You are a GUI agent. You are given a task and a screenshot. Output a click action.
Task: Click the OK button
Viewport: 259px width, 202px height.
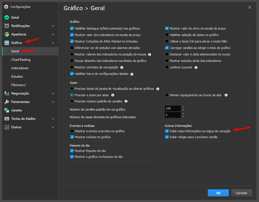pyautogui.click(x=218, y=193)
